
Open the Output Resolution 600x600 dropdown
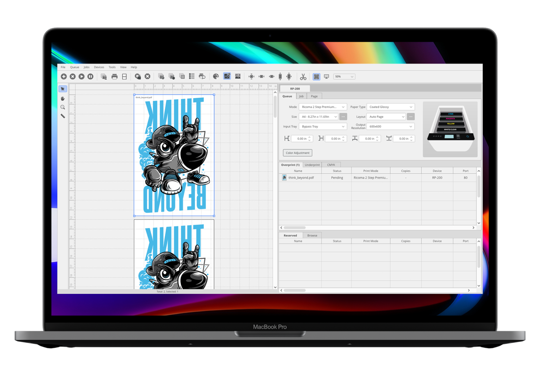point(390,126)
